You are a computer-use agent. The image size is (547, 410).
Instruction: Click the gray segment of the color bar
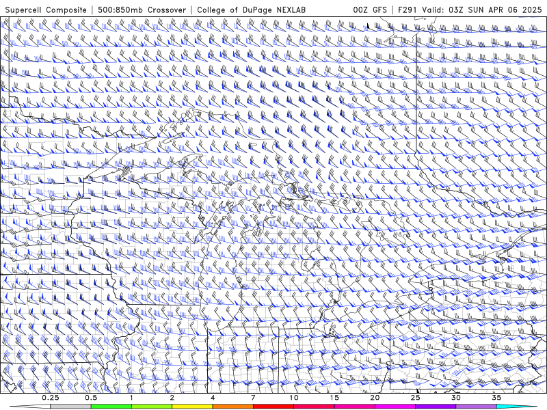point(71,407)
